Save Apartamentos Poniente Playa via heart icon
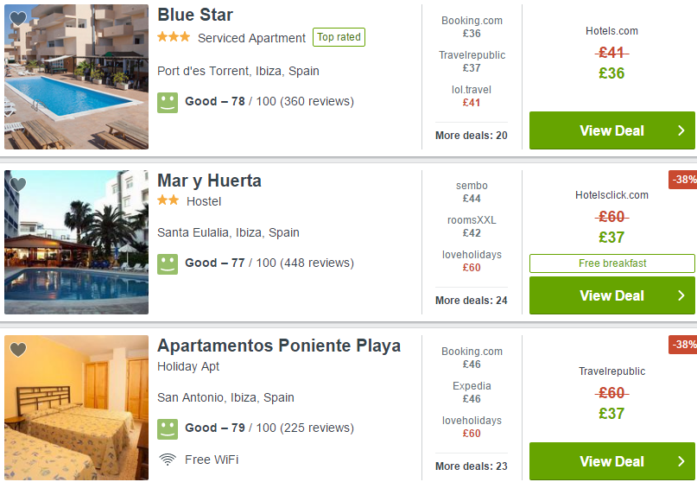The width and height of the screenshot is (697, 482). click(18, 350)
